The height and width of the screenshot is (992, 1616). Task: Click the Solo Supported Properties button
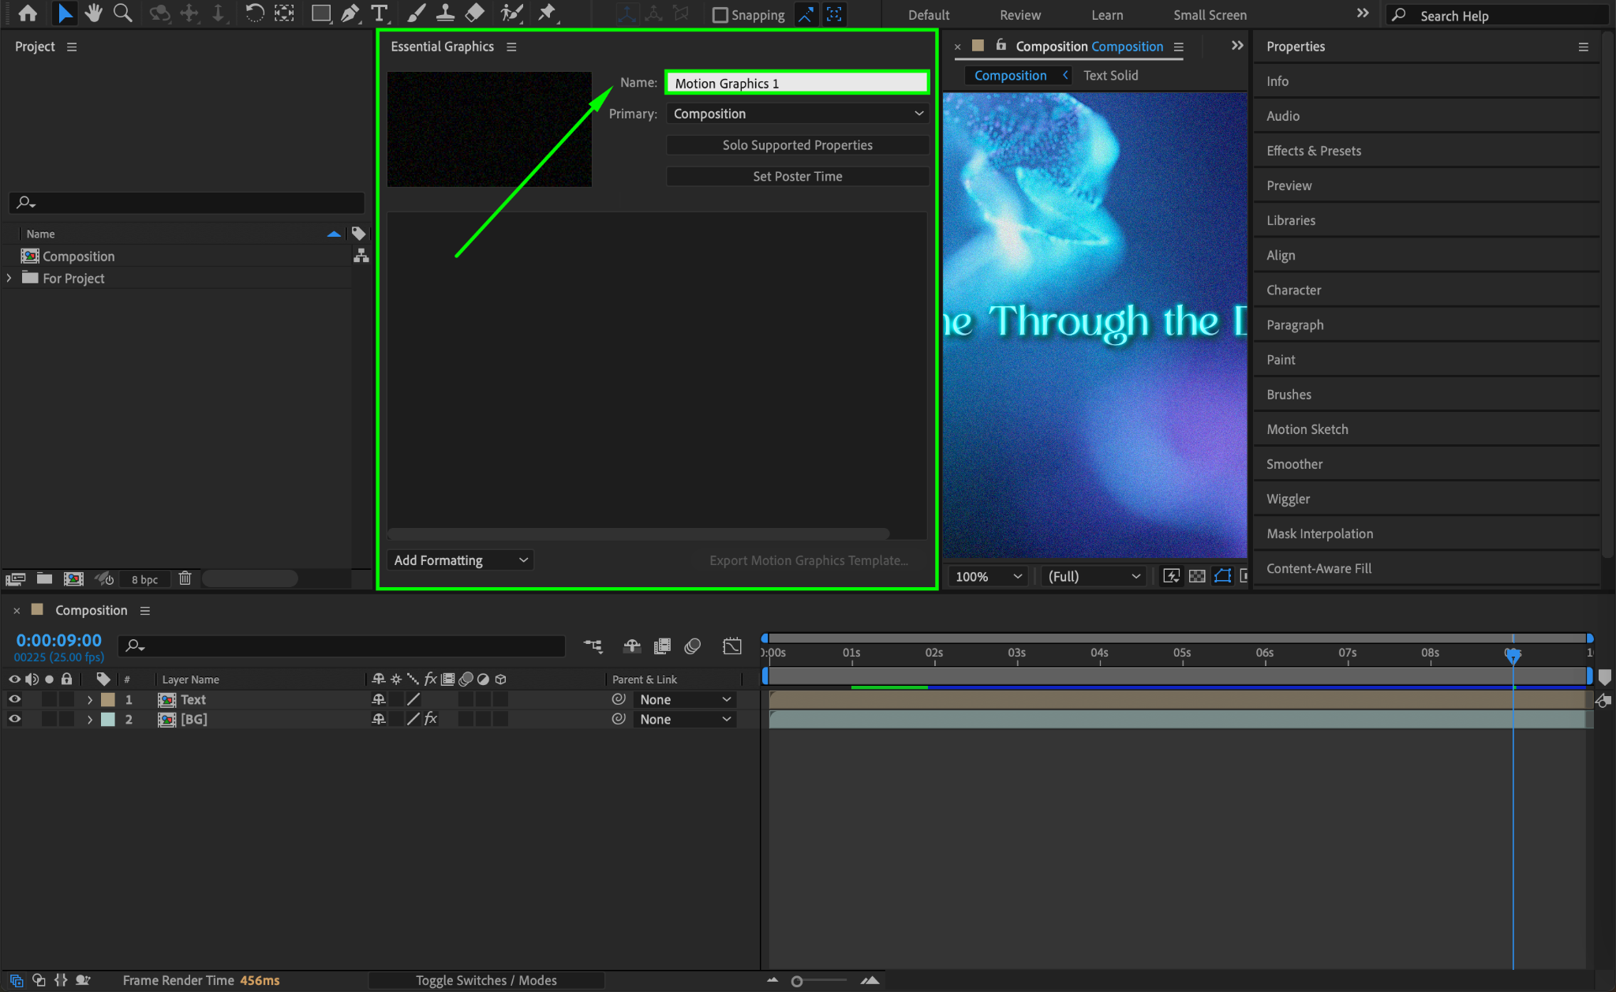click(x=797, y=145)
